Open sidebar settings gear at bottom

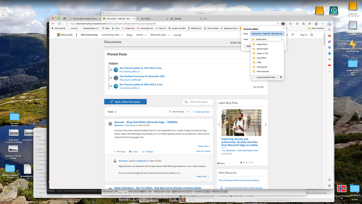pyautogui.click(x=329, y=186)
